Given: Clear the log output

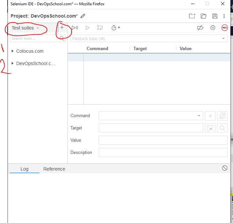Looking at the screenshot, I should pos(225,168).
